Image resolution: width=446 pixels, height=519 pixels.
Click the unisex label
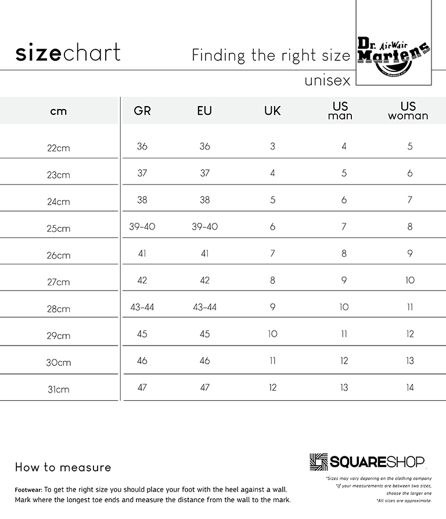[328, 81]
